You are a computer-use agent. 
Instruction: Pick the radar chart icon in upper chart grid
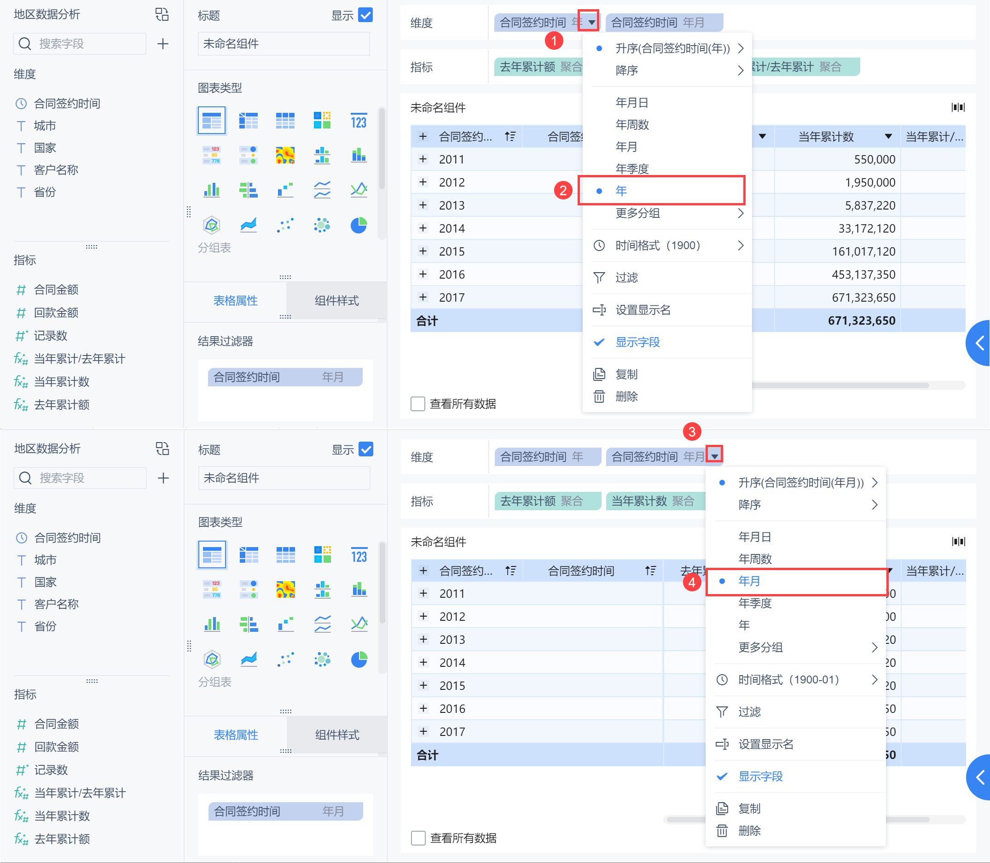pos(212,225)
